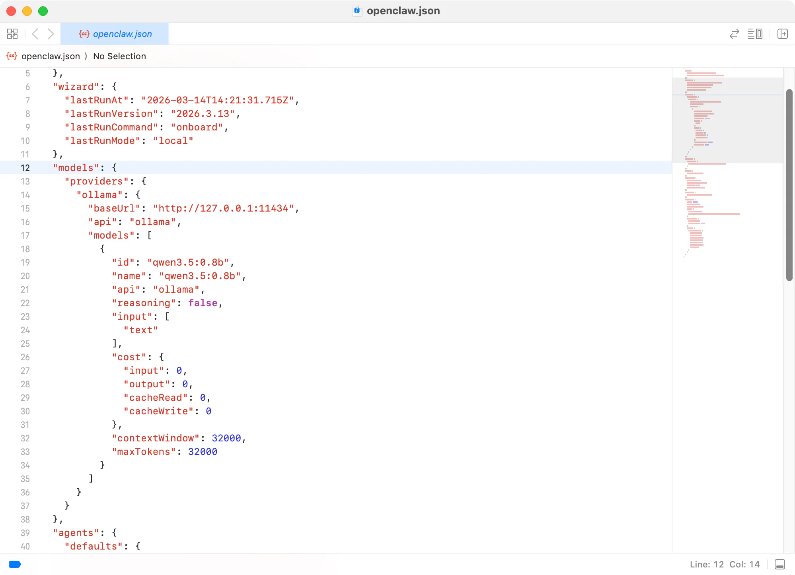Image resolution: width=795 pixels, height=575 pixels.
Task: Click the vertical scrollbar thumb
Action: coord(789,185)
